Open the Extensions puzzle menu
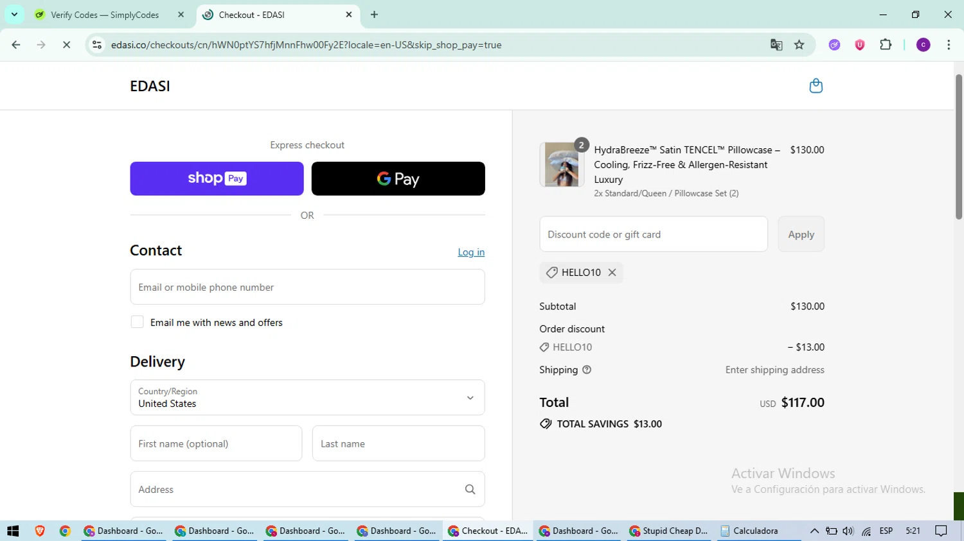Screen dimensions: 964x541 click(886, 45)
